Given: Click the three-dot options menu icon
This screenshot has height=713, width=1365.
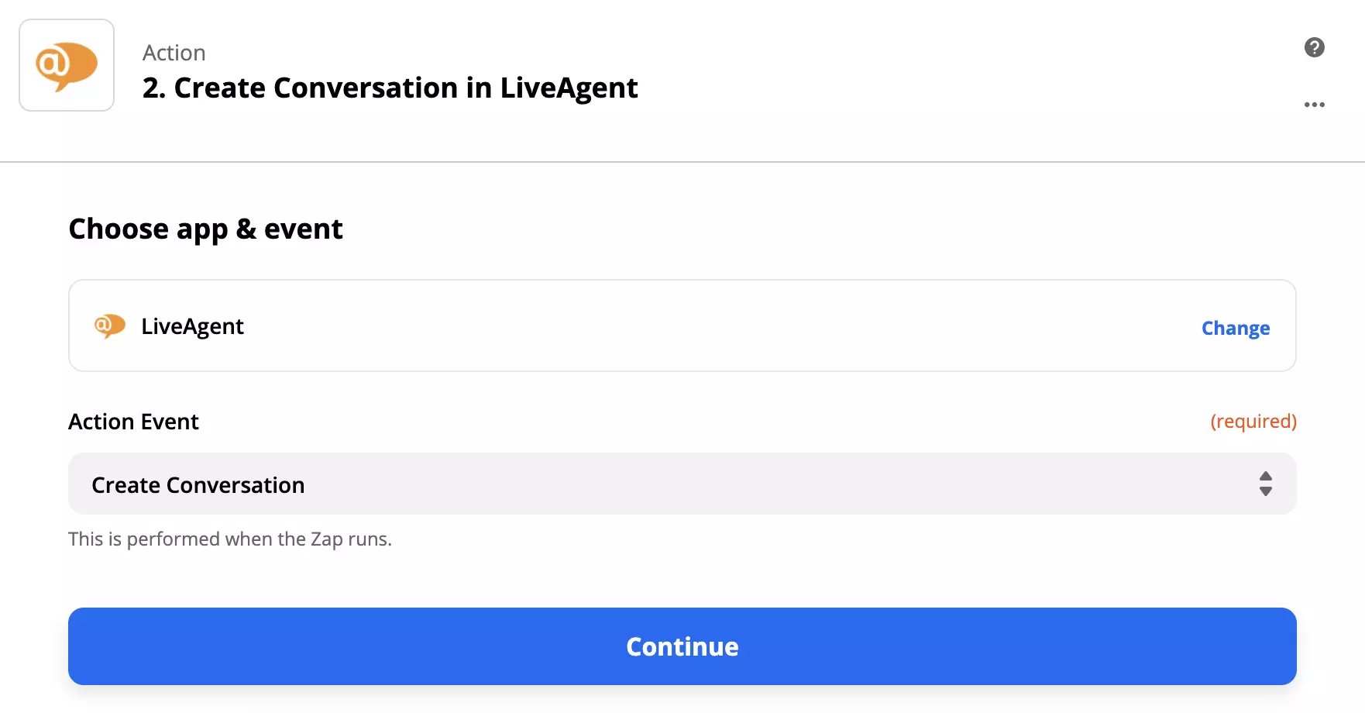Looking at the screenshot, I should point(1315,105).
